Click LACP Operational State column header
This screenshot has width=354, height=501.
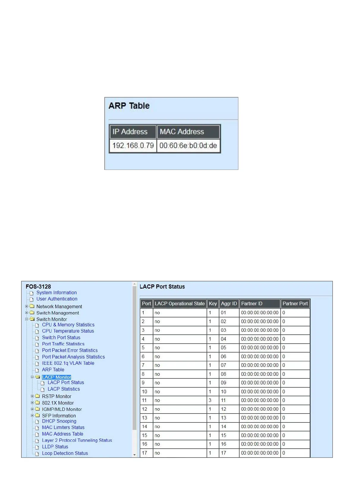[180, 303]
